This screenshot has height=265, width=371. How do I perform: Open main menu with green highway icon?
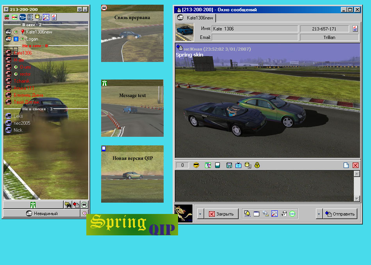coord(33,205)
